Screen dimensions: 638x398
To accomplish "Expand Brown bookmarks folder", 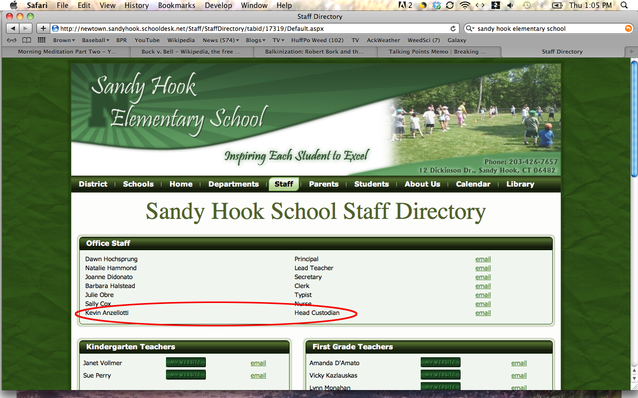I will tap(64, 40).
